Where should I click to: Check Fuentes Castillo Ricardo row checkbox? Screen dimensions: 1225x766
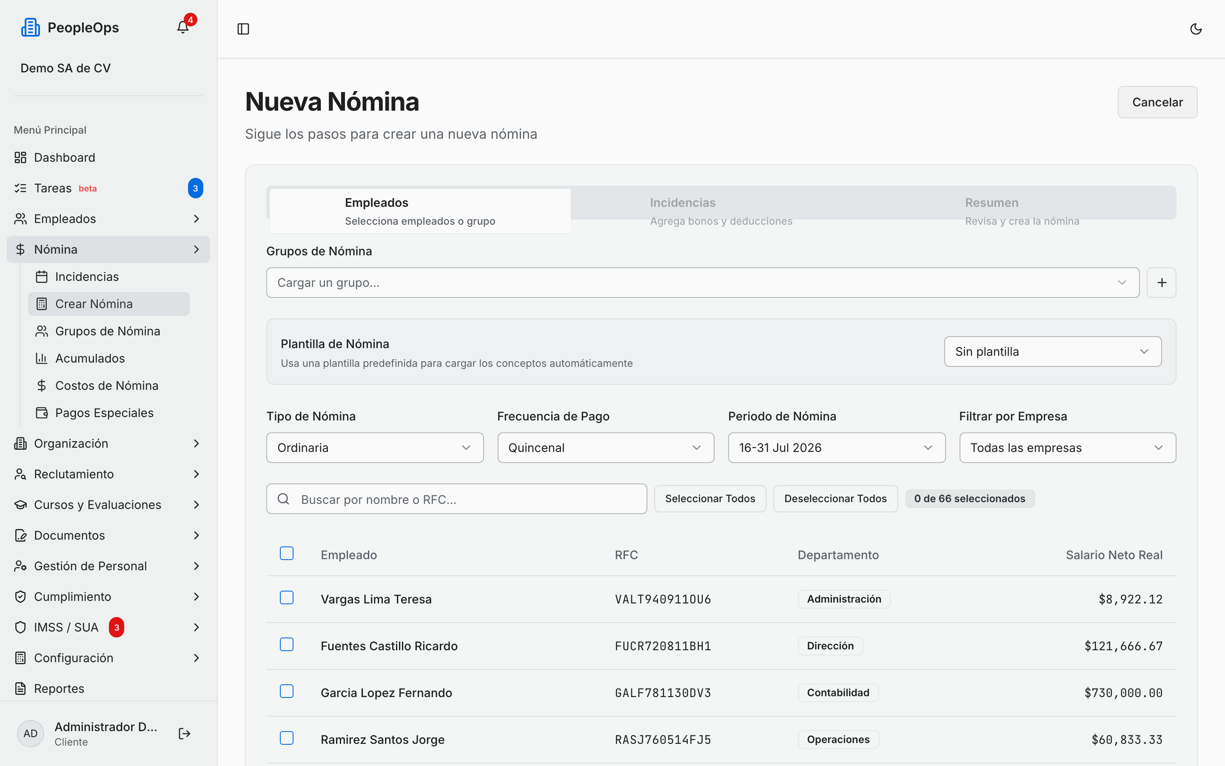point(287,644)
